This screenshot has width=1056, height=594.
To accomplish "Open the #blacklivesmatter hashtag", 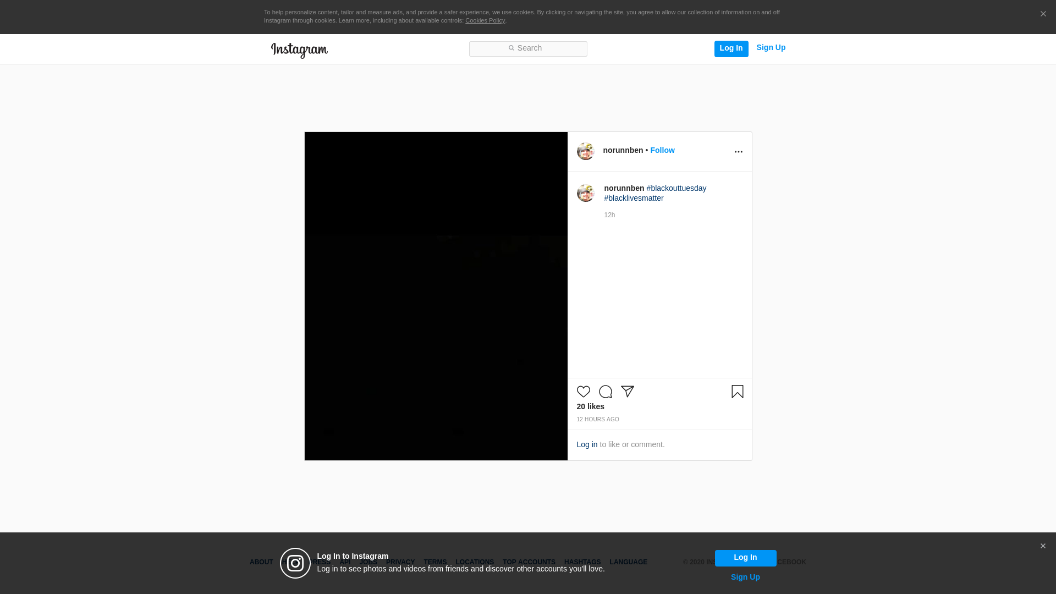I will point(634,198).
